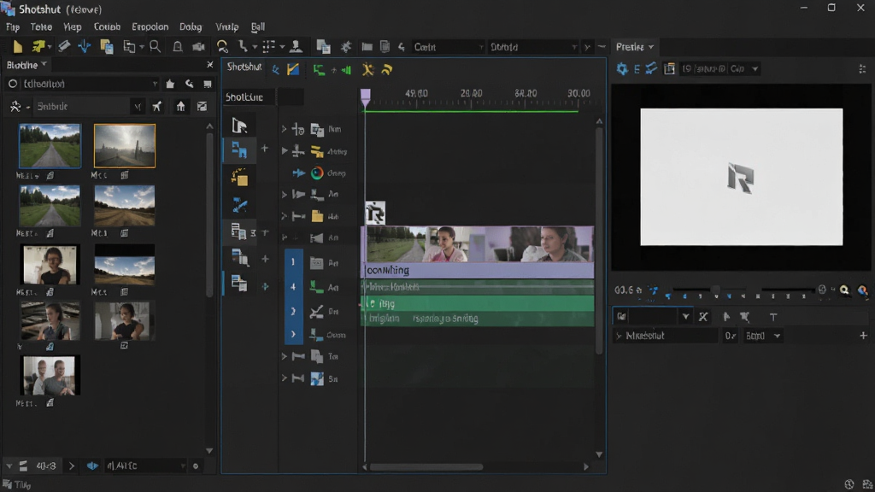Click the home icon in the bin filter row

tap(180, 106)
